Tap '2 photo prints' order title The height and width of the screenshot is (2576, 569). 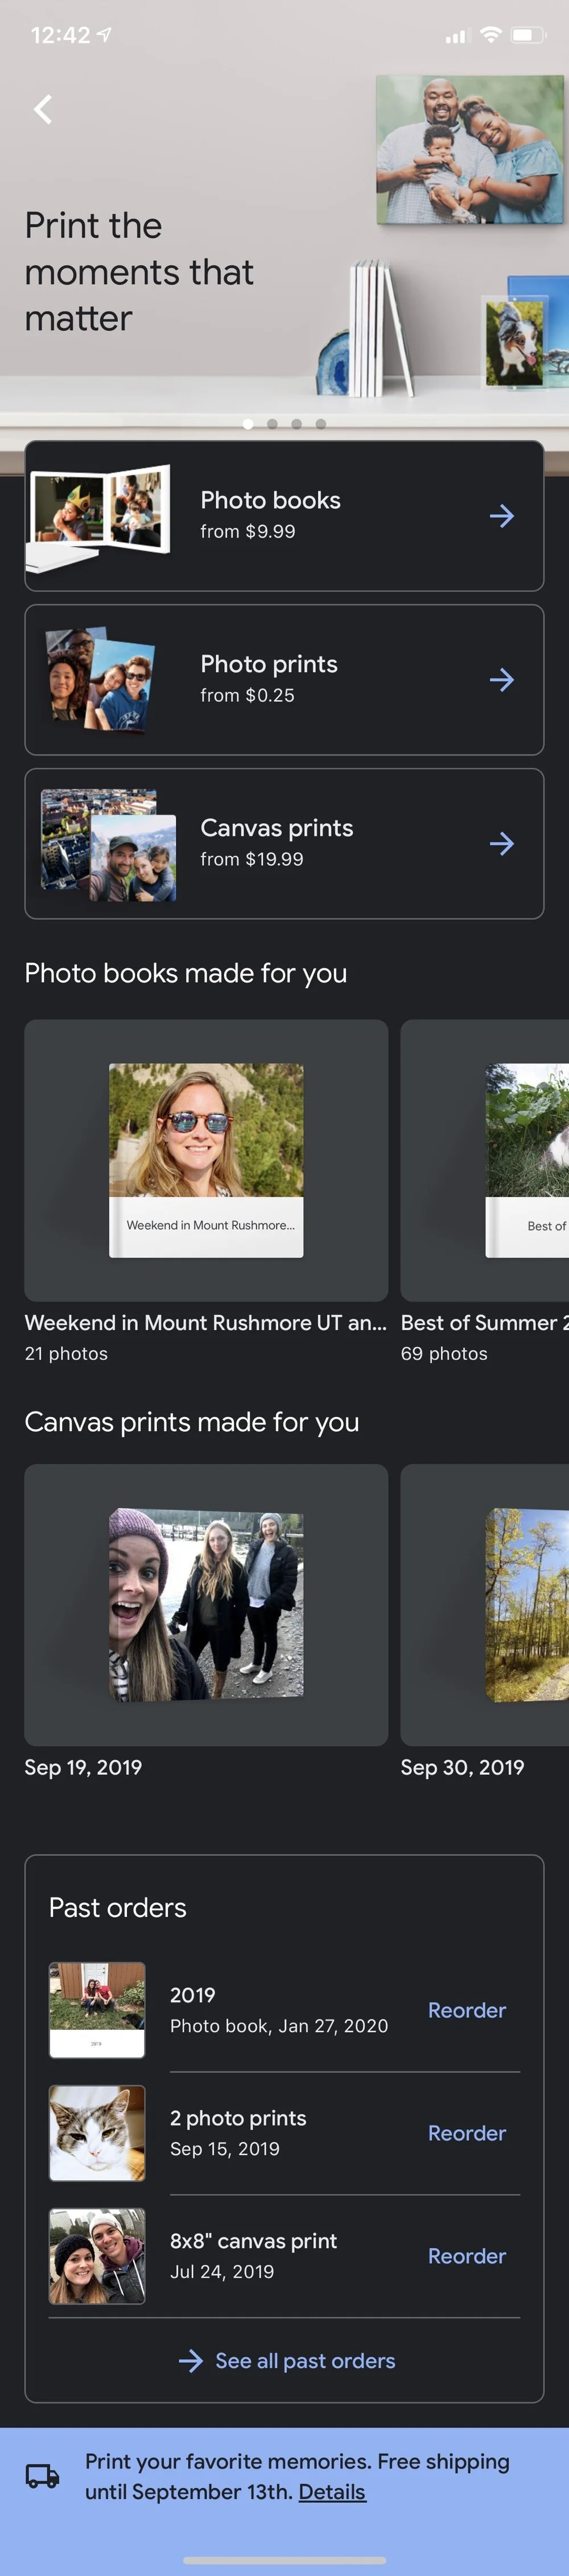[x=238, y=2118]
